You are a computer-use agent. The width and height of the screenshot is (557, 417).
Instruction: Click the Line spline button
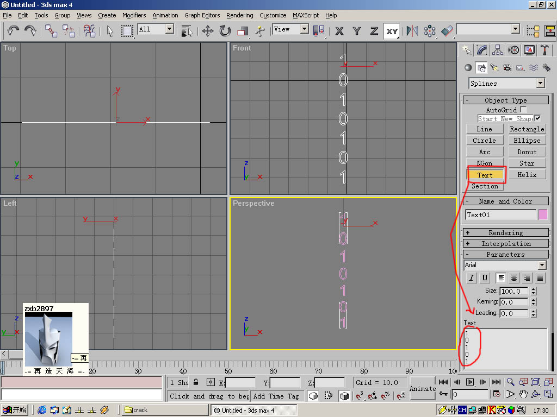(x=485, y=129)
